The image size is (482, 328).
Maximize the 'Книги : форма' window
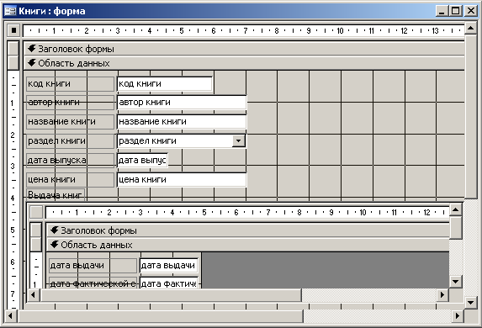[x=455, y=12]
